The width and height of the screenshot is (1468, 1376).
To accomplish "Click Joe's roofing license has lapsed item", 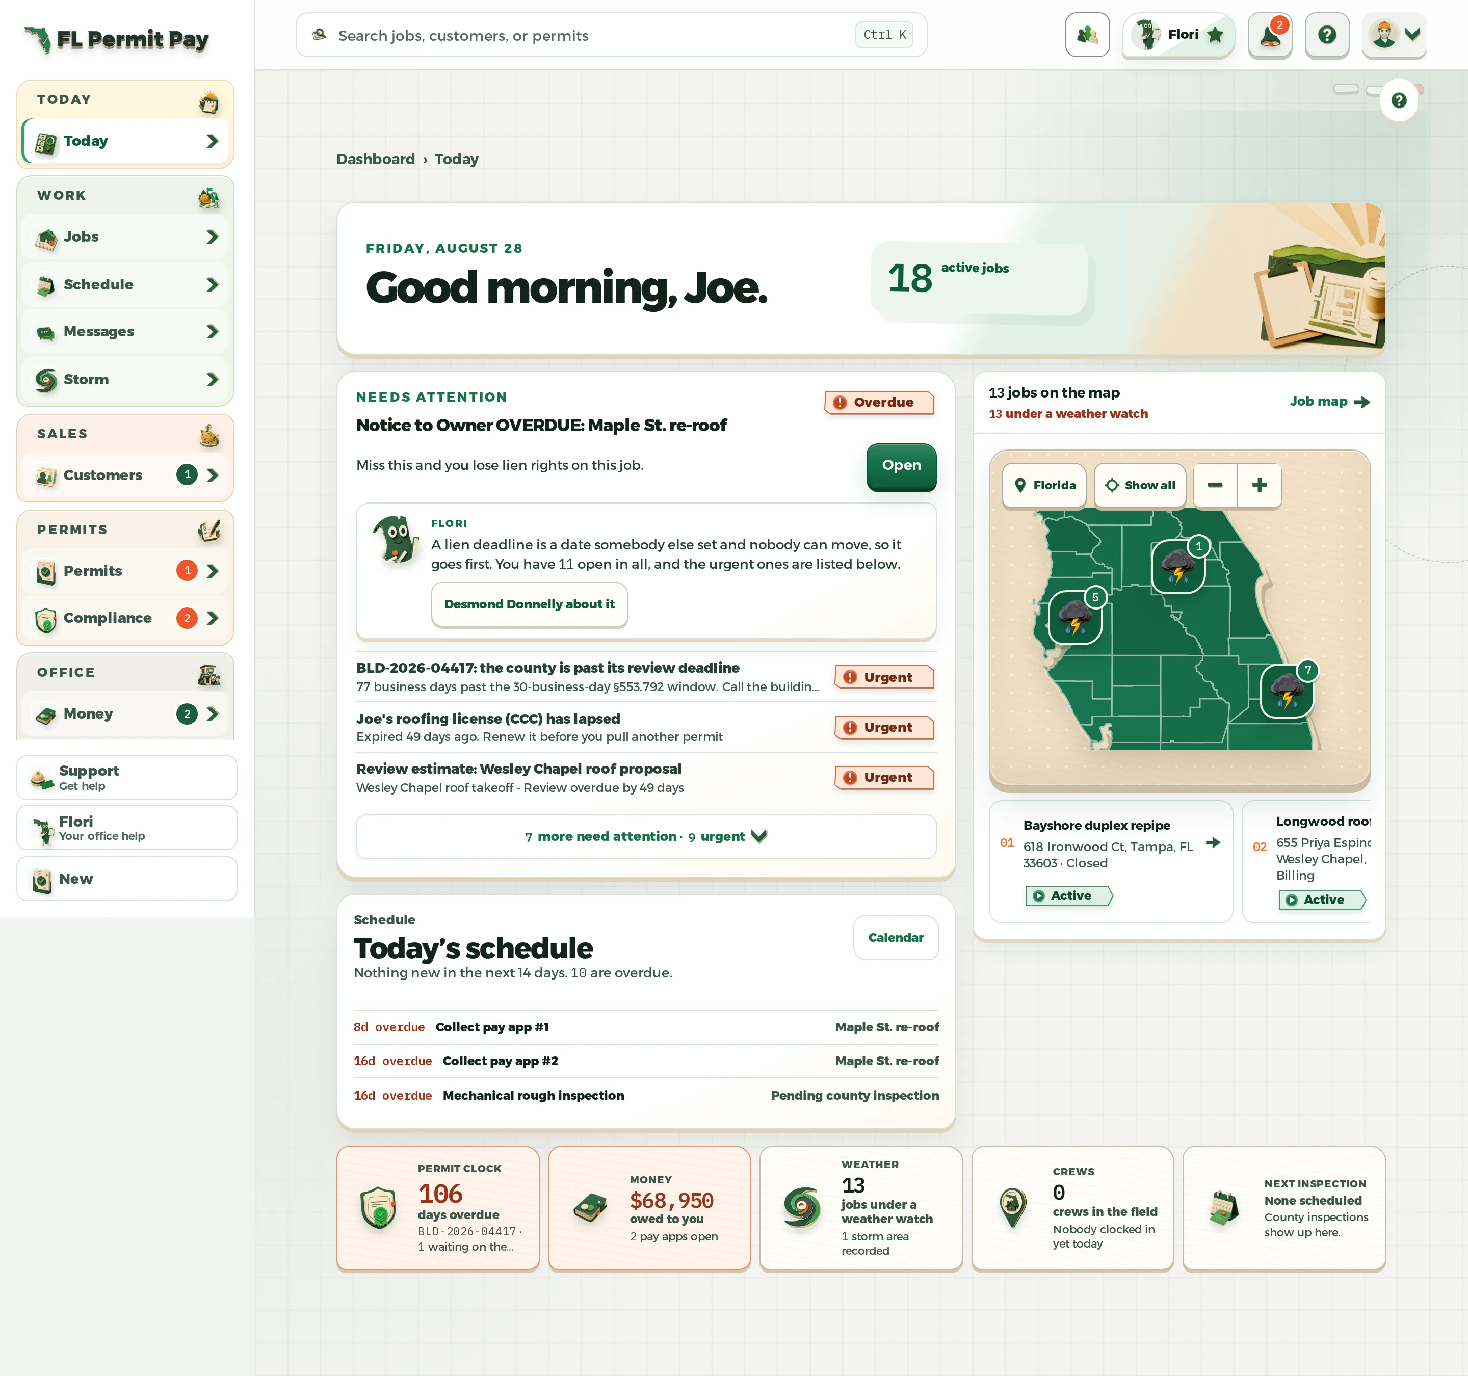I will coord(646,727).
